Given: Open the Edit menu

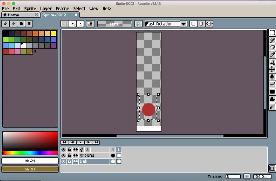Looking at the screenshot, I should point(17,9).
